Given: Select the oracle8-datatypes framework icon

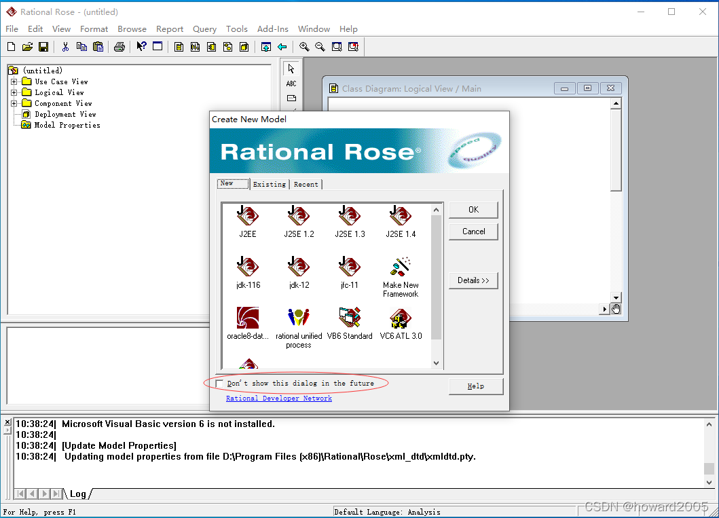Looking at the screenshot, I should click(248, 324).
